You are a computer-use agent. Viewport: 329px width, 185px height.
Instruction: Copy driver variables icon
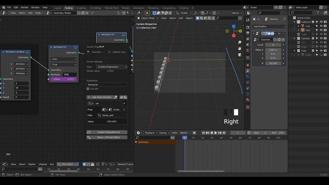click(121, 97)
